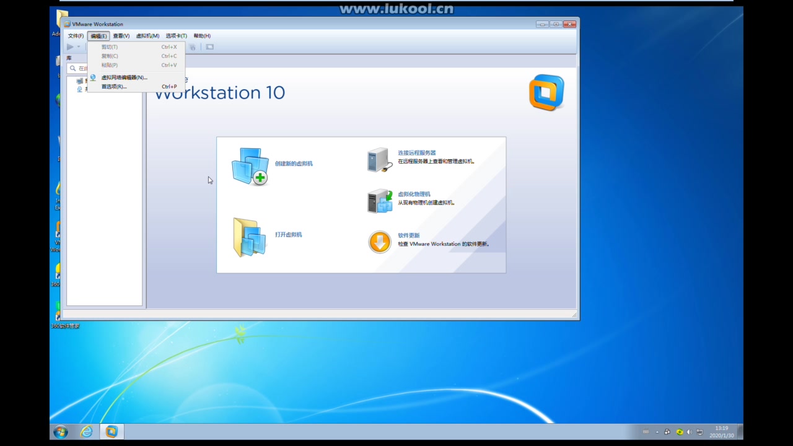Click the VMware Workstation logo icon

tap(546, 93)
